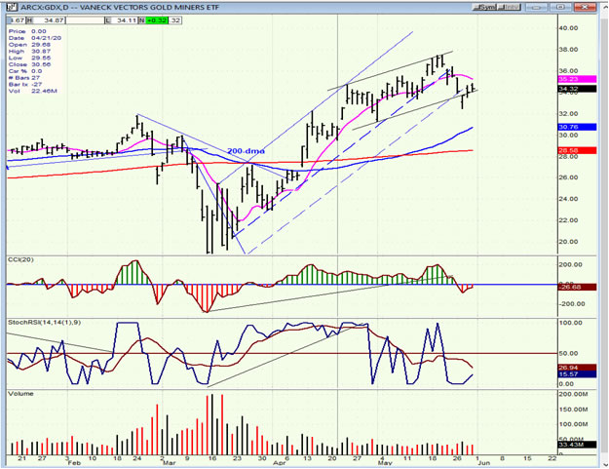Click the -26.68 CCI value tag
609x469 pixels.
pyautogui.click(x=577, y=287)
